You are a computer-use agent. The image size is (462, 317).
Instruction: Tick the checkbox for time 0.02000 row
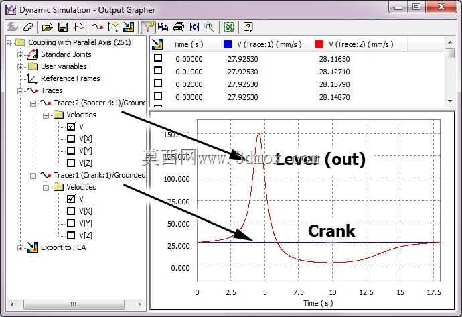pyautogui.click(x=158, y=83)
